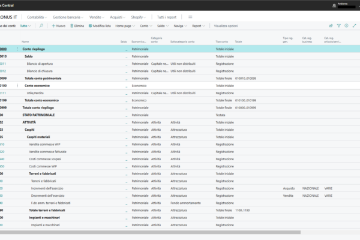Image resolution: width=360 pixels, height=240 pixels.
Task: Expand the Contabilità dropdown menu
Action: (x=38, y=18)
